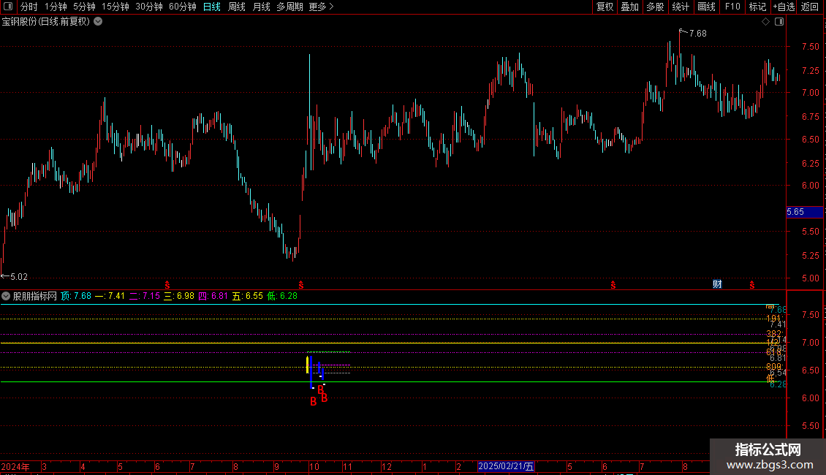Click the 2025/02/21 date marker on timeline
826x475 pixels.
(505, 466)
